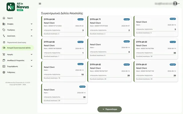Click the Ανοιχτό badge on ΣΥΓΚ-ΔΑ 84

coord(81,19)
